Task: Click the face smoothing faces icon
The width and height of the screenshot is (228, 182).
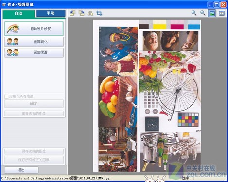Action: click(x=13, y=52)
